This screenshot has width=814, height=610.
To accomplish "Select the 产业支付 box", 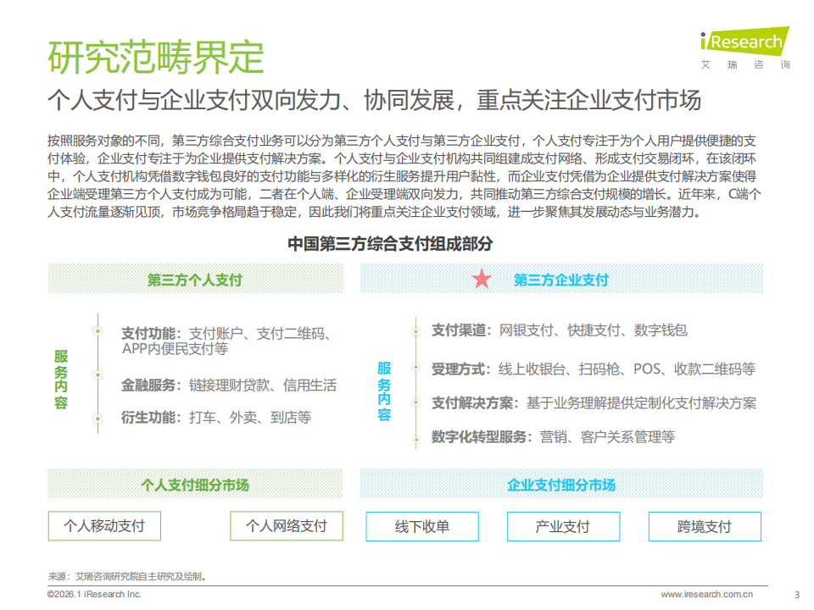I will pyautogui.click(x=562, y=526).
